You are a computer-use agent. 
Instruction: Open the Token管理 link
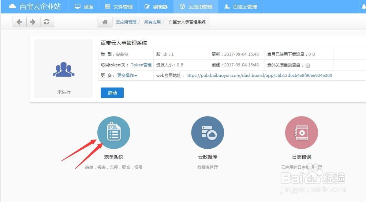click(x=141, y=65)
